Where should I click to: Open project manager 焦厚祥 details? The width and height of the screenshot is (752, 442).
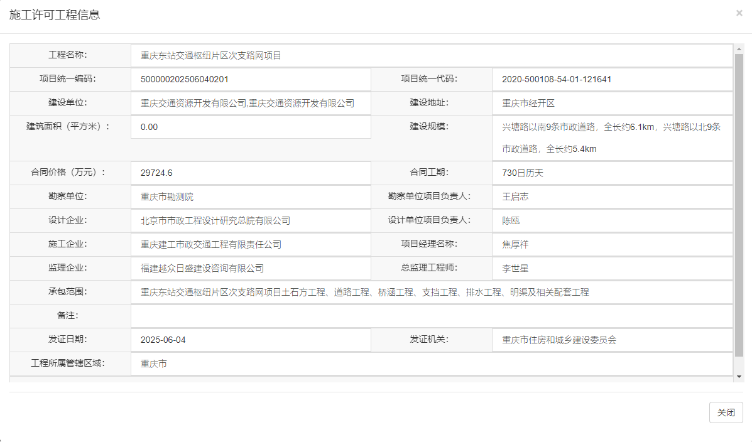point(516,244)
